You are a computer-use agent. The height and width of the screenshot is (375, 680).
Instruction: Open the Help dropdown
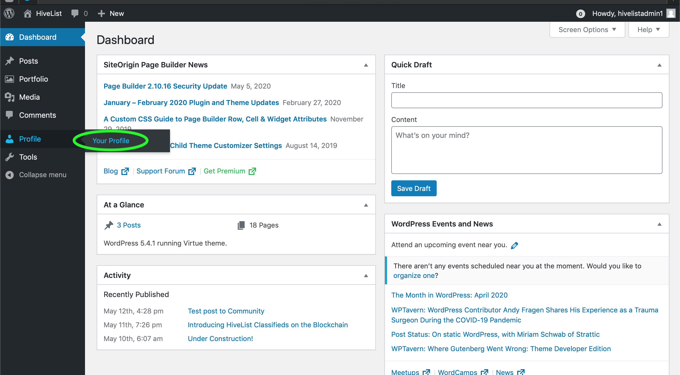click(x=649, y=29)
